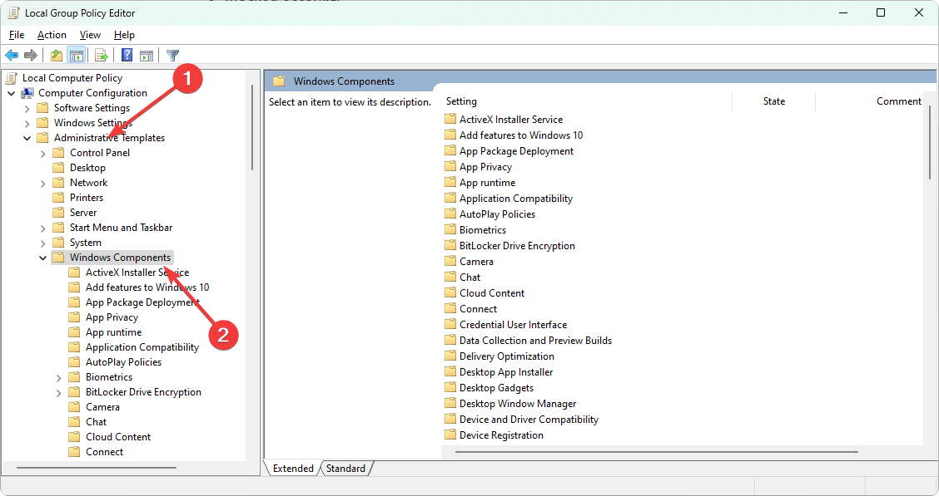
Task: Select Desktop Gadgets in settings list
Action: (496, 388)
